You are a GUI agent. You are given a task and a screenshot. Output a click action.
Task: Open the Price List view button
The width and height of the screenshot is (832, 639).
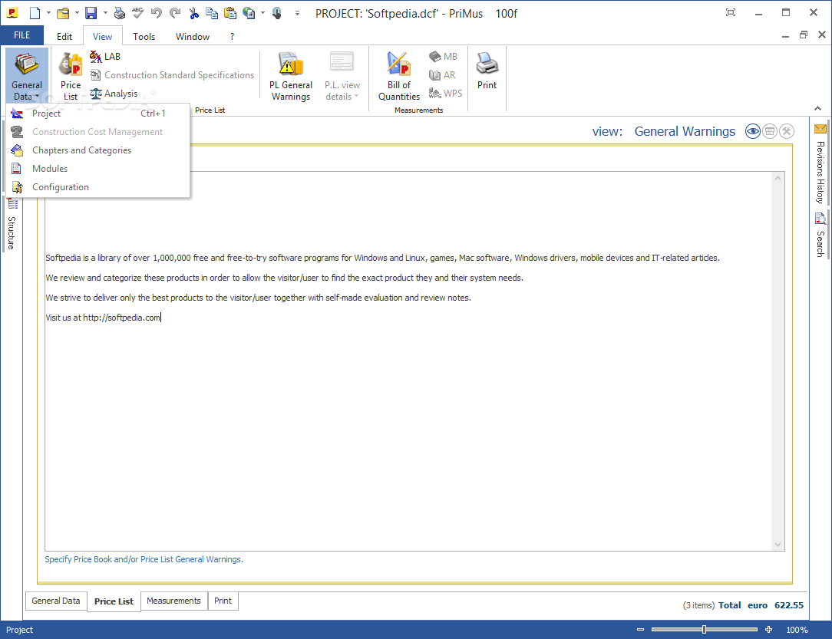click(x=71, y=77)
